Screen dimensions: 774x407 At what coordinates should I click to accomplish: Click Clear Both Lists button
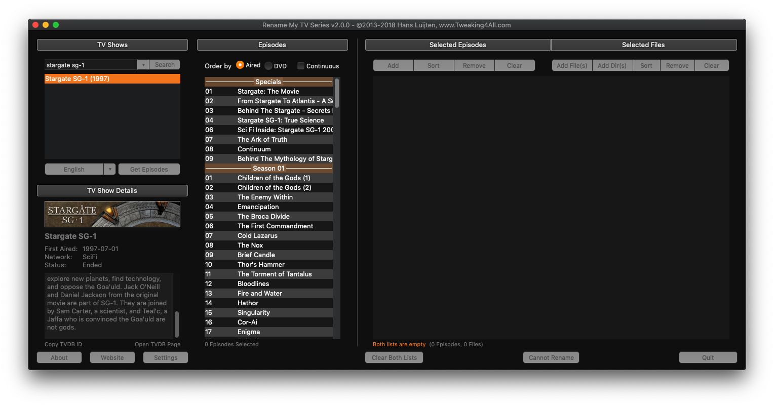394,357
